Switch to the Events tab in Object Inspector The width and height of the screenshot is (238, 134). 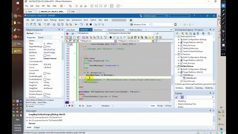tap(41, 37)
